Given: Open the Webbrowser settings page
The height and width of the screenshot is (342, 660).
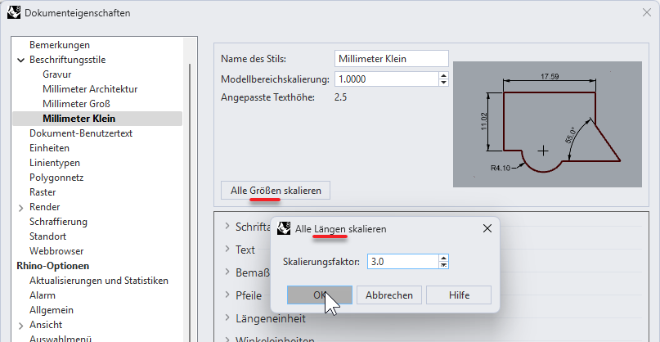Looking at the screenshot, I should [56, 251].
